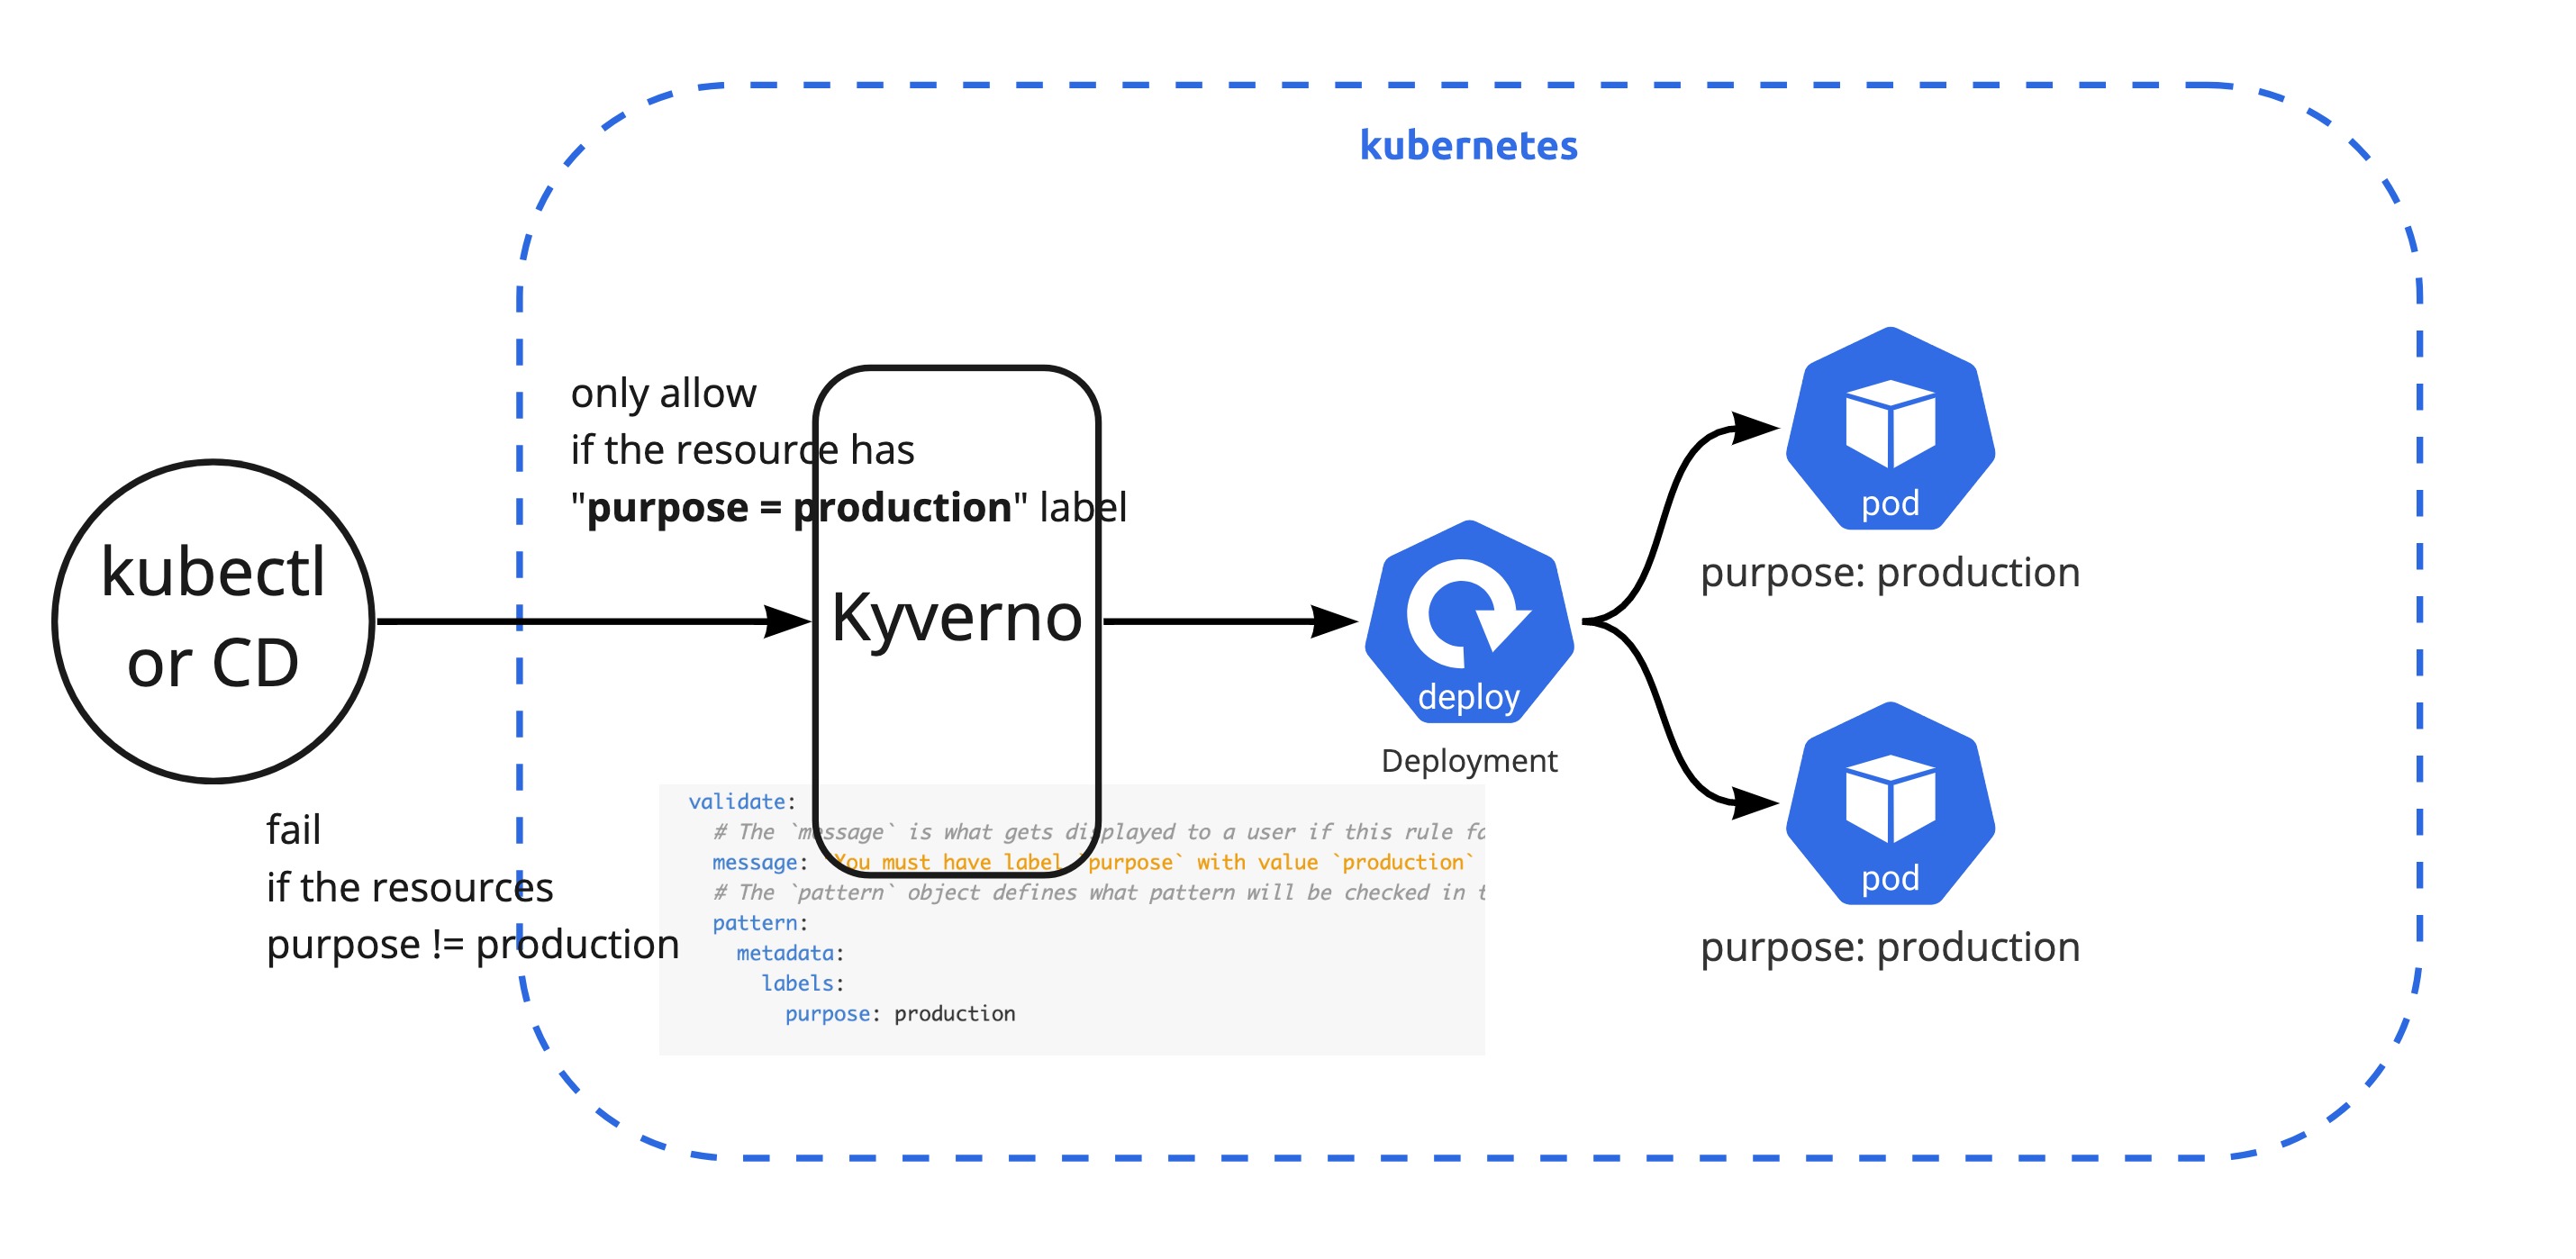Click the arrowhead pointing into Kyverno box
Viewport: 2576px width, 1259px height.
[x=787, y=621]
